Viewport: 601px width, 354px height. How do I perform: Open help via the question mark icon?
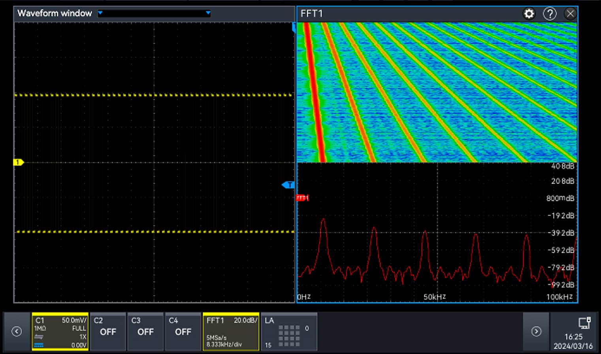pos(550,13)
